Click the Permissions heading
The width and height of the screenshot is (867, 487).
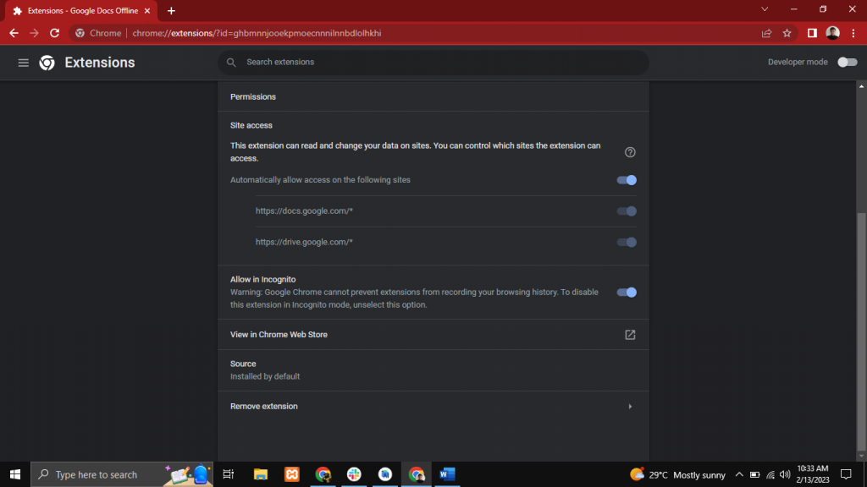click(252, 96)
